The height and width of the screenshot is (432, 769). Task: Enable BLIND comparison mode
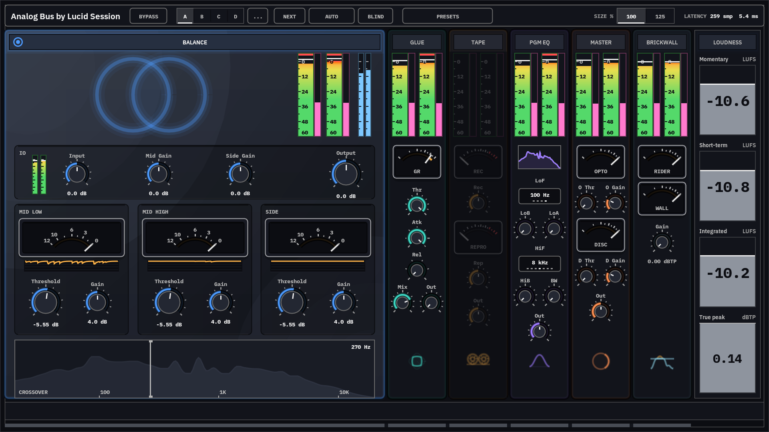click(x=376, y=16)
